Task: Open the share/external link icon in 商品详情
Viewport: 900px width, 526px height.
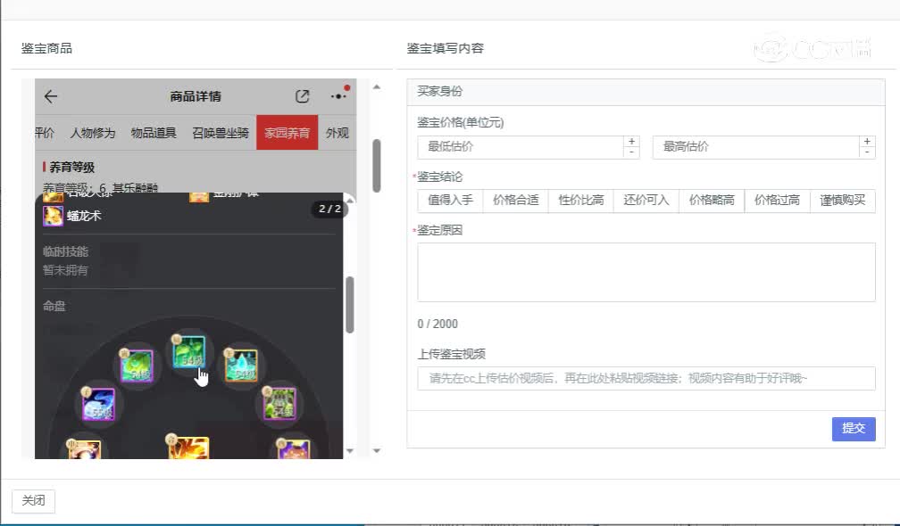Action: [x=302, y=96]
